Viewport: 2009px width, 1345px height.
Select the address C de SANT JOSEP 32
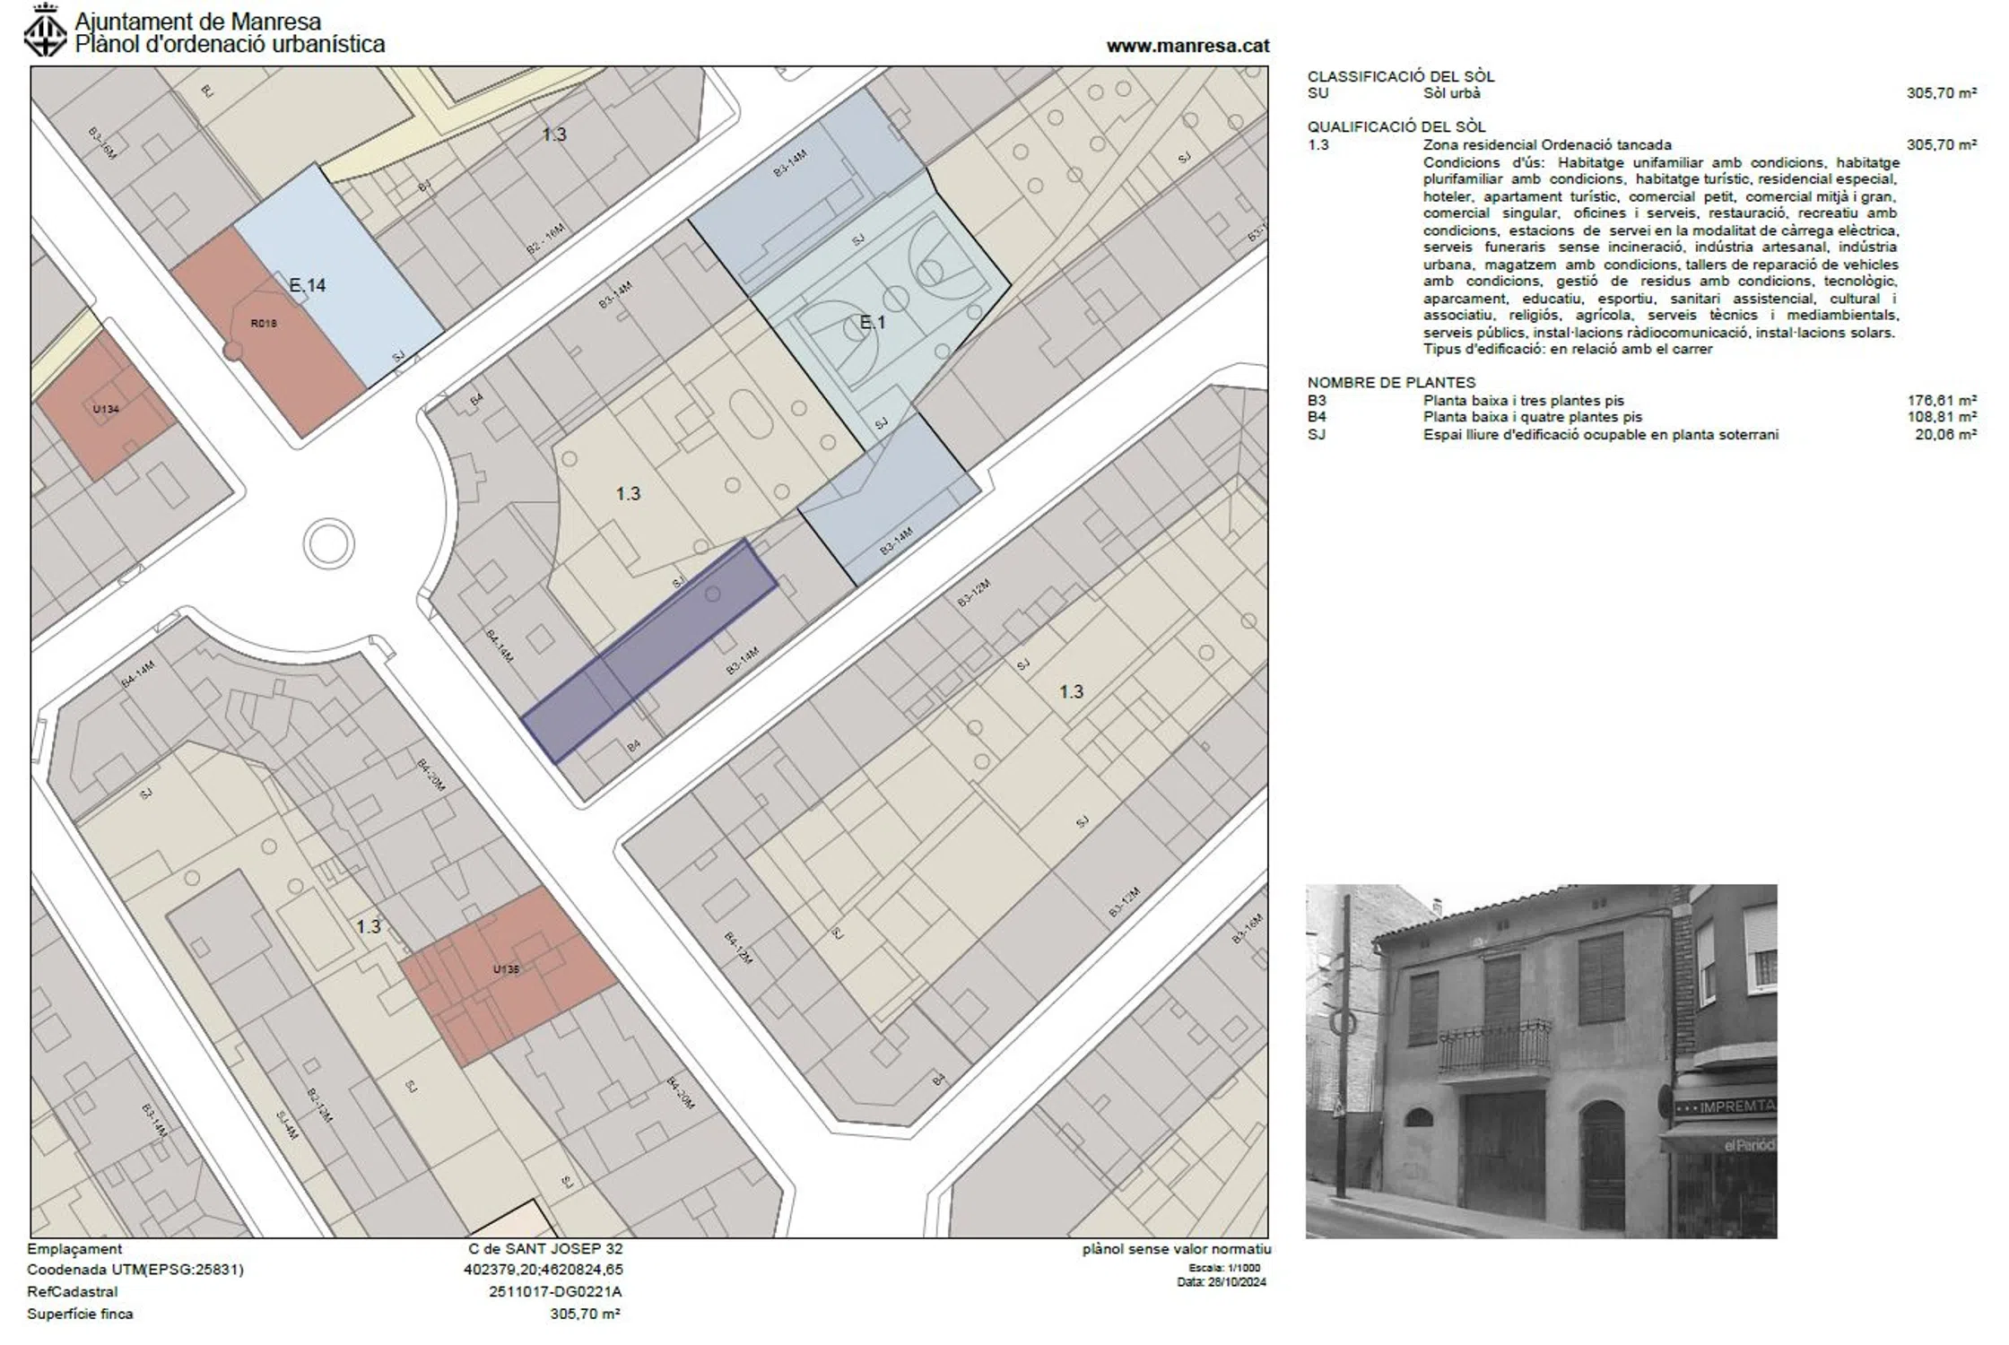click(x=545, y=1249)
